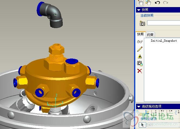
Task: Select rotation about X drag option
Action: pyautogui.click(x=177, y=113)
